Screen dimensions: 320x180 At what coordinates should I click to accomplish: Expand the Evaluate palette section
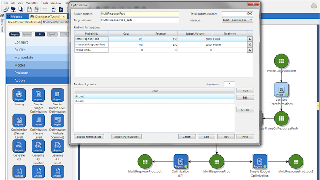pyautogui.click(x=38, y=73)
